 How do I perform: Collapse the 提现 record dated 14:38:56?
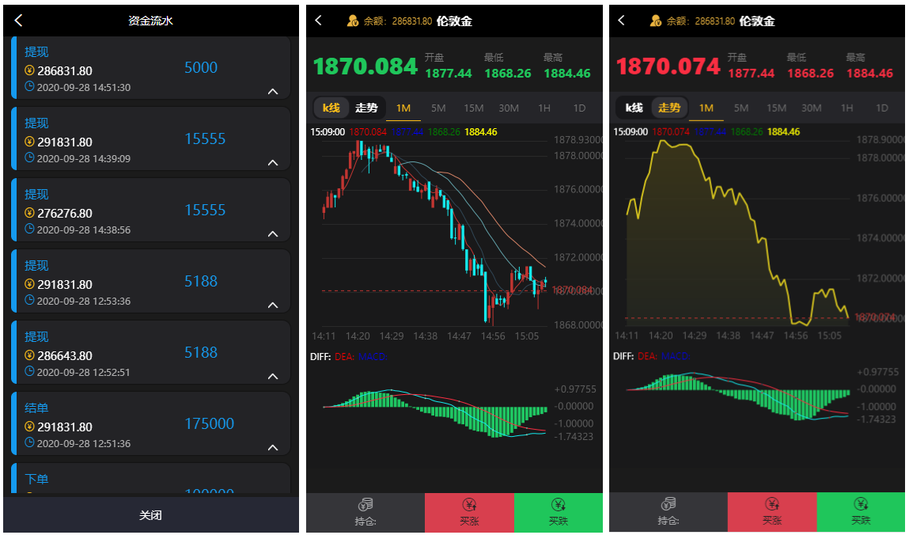point(273,234)
